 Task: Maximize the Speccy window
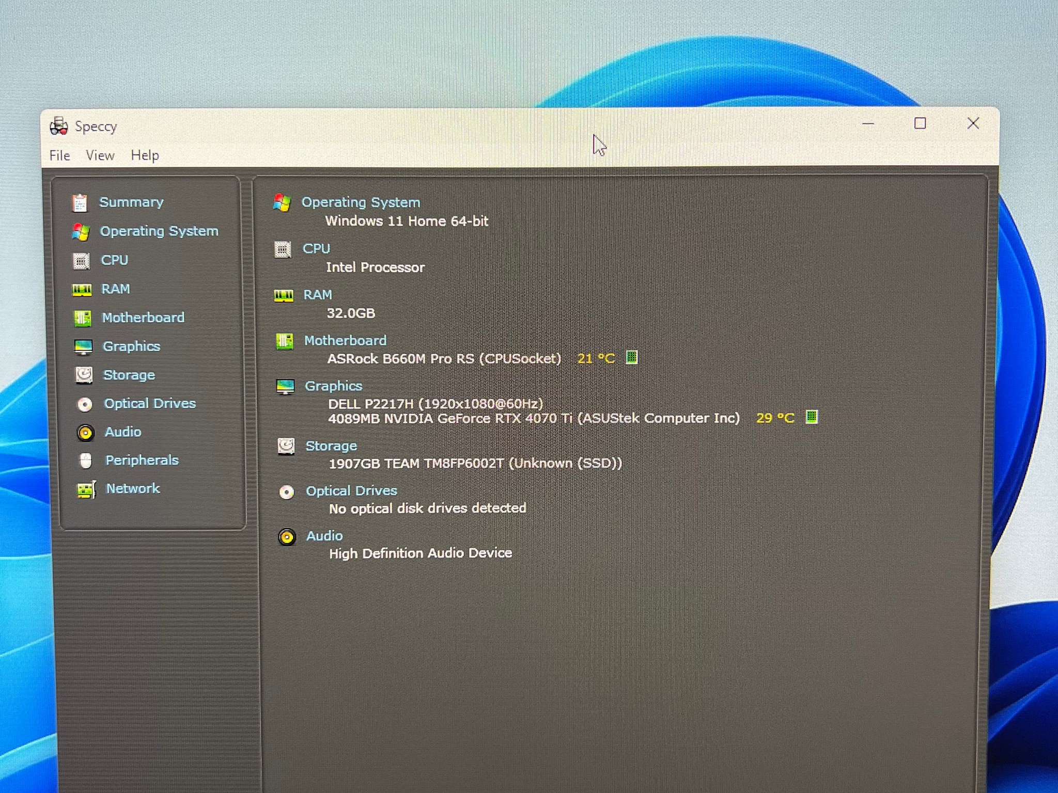pyautogui.click(x=920, y=123)
